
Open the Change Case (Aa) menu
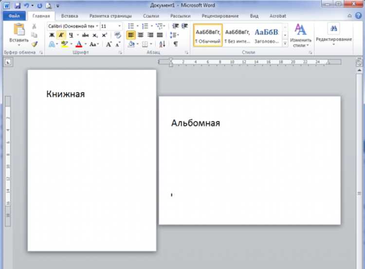click(93, 44)
